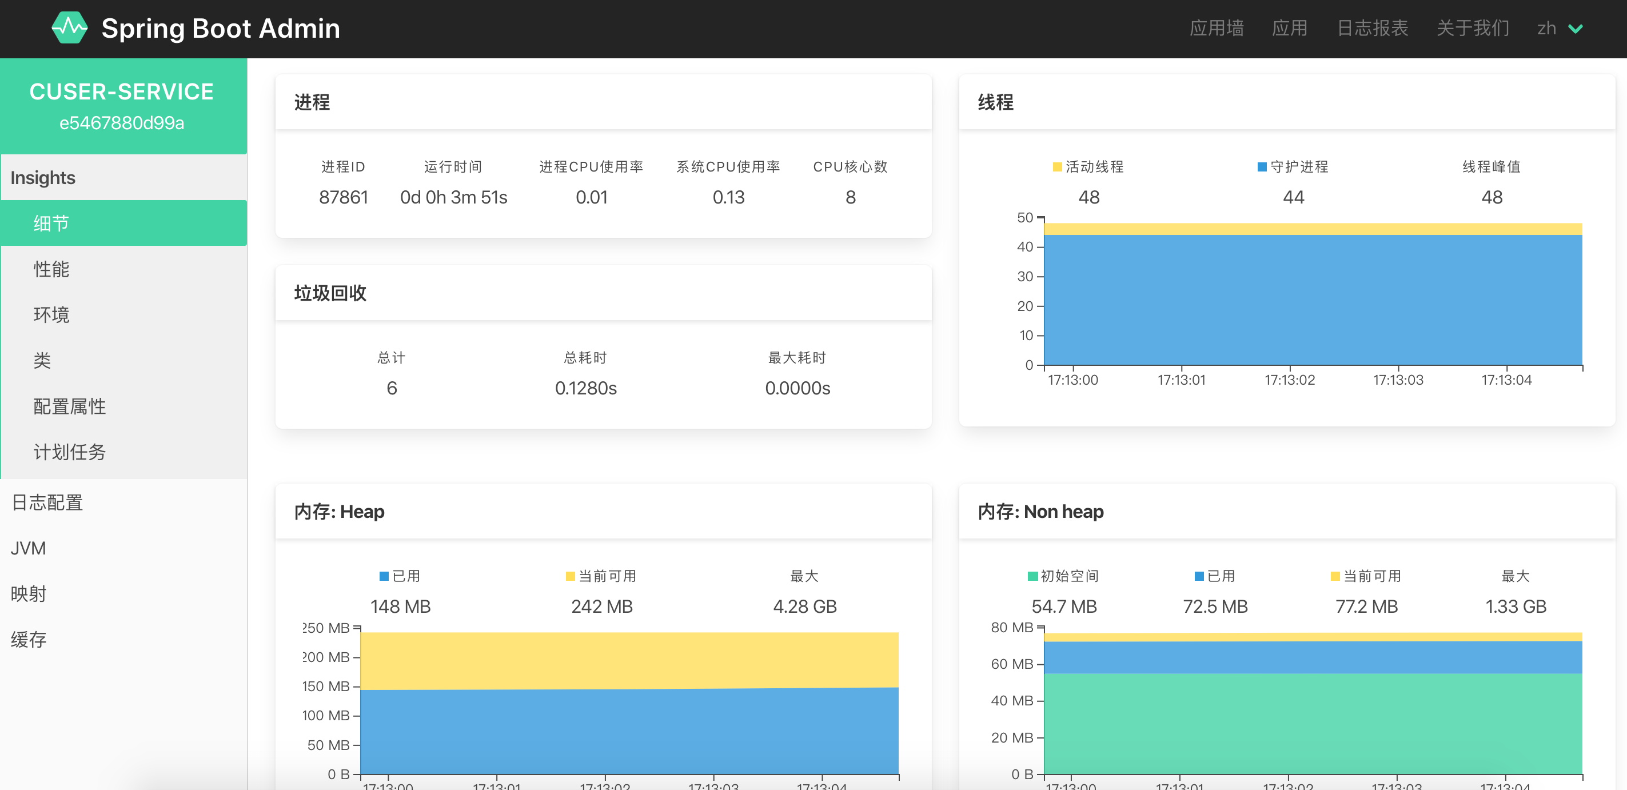Viewport: 1627px width, 790px height.
Task: Click the 系统CPU使用率 value 0.13
Action: tap(728, 197)
